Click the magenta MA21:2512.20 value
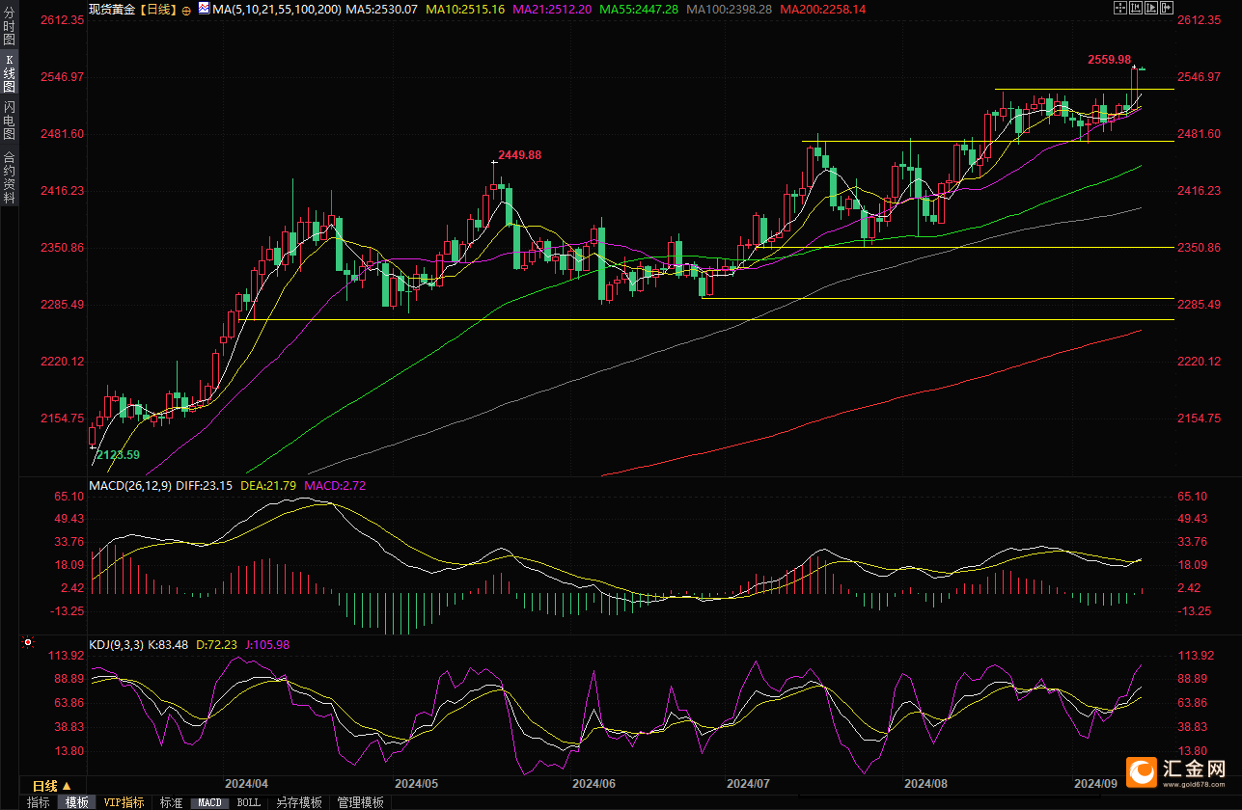1242x810 pixels. (x=553, y=9)
